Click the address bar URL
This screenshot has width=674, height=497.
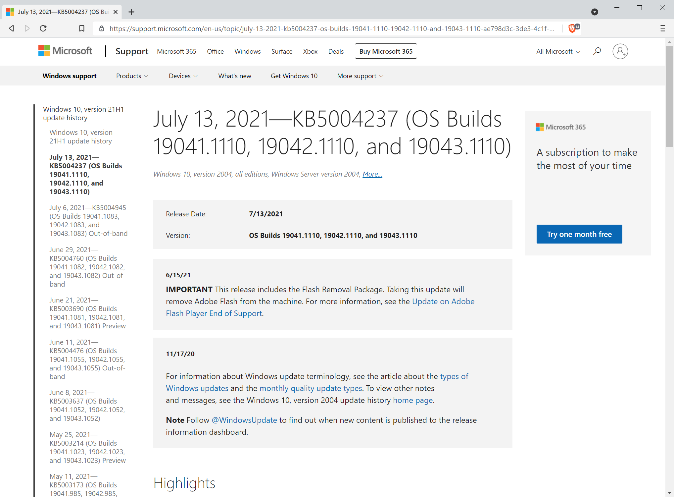coord(331,29)
